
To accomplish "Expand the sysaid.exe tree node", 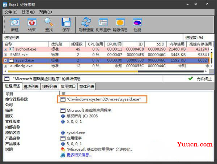I will (x=5, y=60).
